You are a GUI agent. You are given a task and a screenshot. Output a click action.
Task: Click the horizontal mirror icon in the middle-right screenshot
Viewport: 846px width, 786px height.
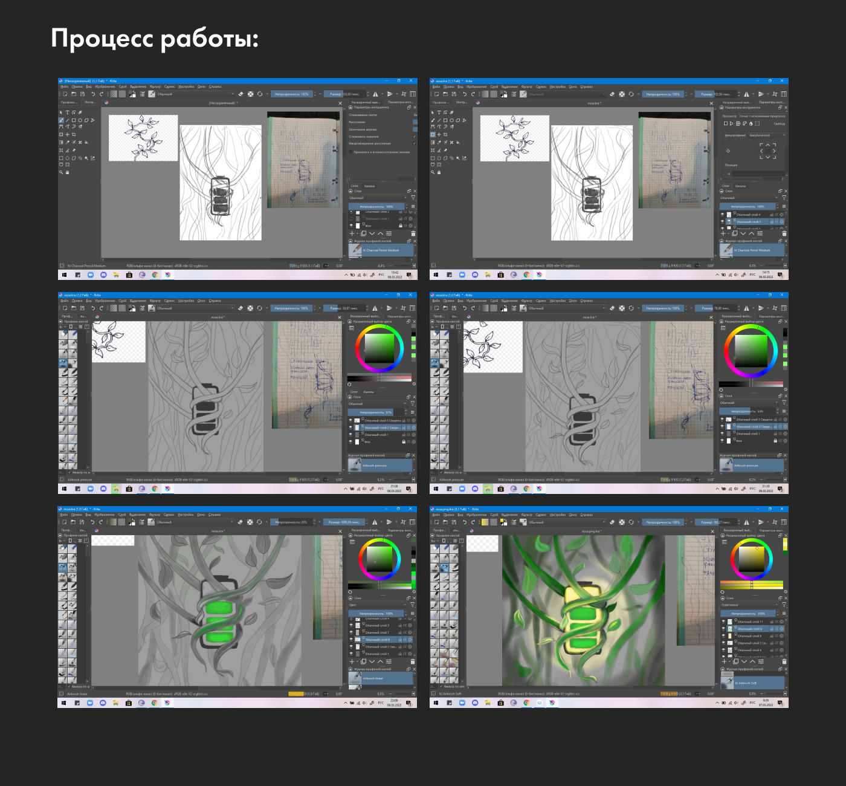click(x=746, y=308)
